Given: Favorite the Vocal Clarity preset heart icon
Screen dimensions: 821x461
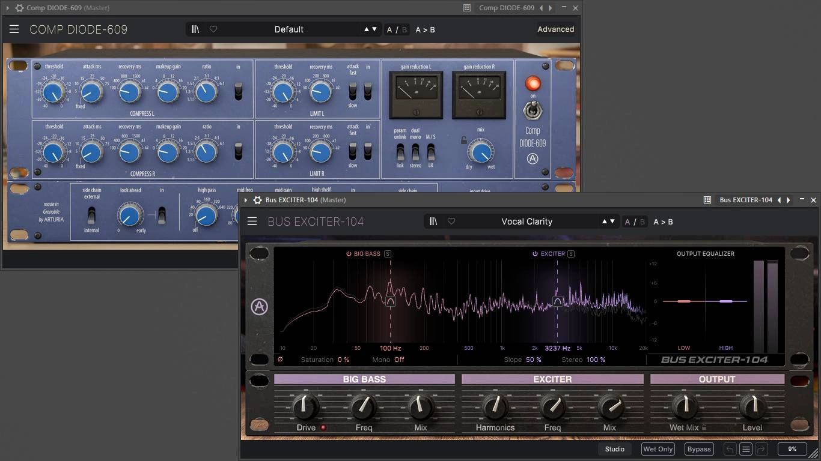Looking at the screenshot, I should (451, 221).
